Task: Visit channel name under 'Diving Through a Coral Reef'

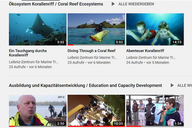Action: click(92, 58)
